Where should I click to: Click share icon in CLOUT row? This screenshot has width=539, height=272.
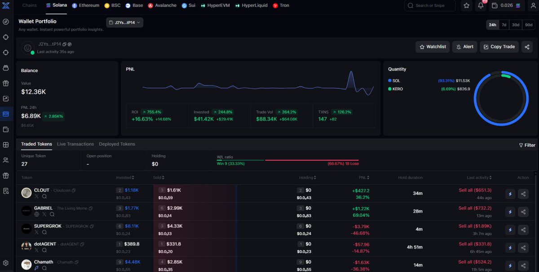point(523,194)
